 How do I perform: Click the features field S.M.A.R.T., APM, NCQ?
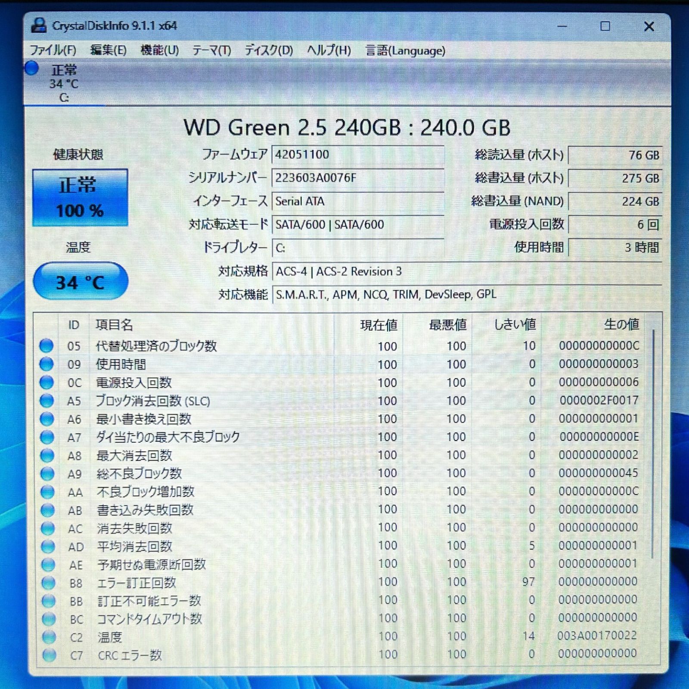click(467, 295)
